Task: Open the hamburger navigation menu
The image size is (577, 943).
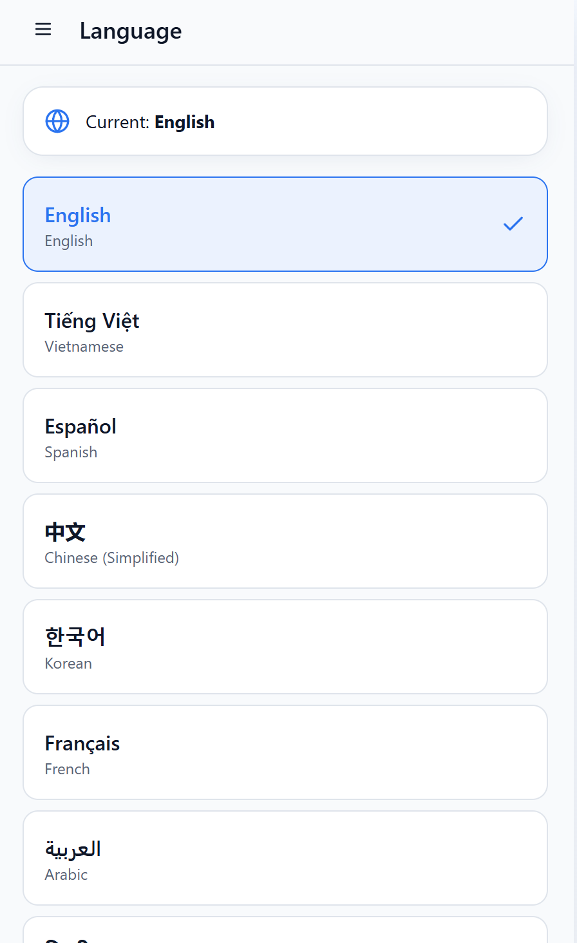Action: 43,30
